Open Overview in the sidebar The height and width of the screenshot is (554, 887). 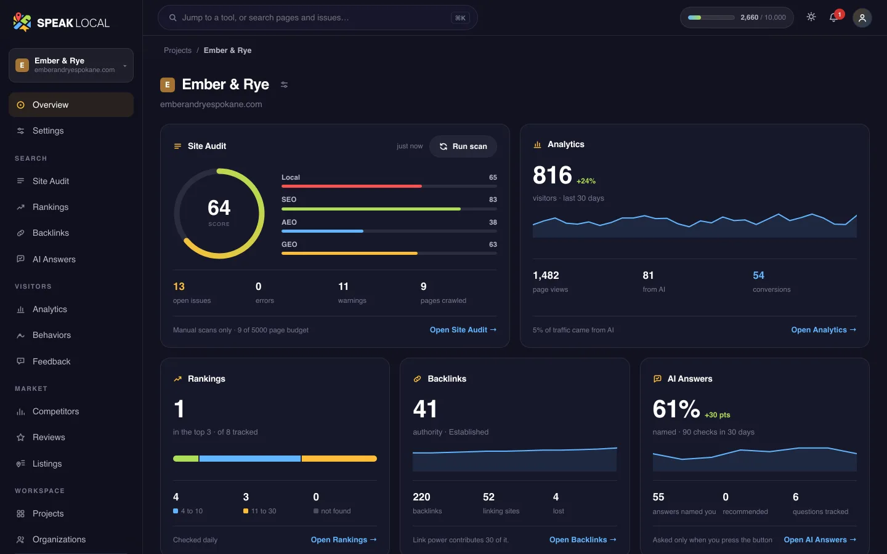[x=71, y=105]
